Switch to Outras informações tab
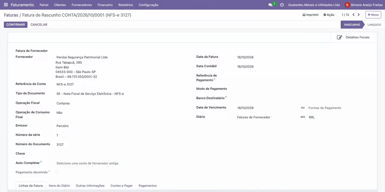 pyautogui.click(x=90, y=186)
